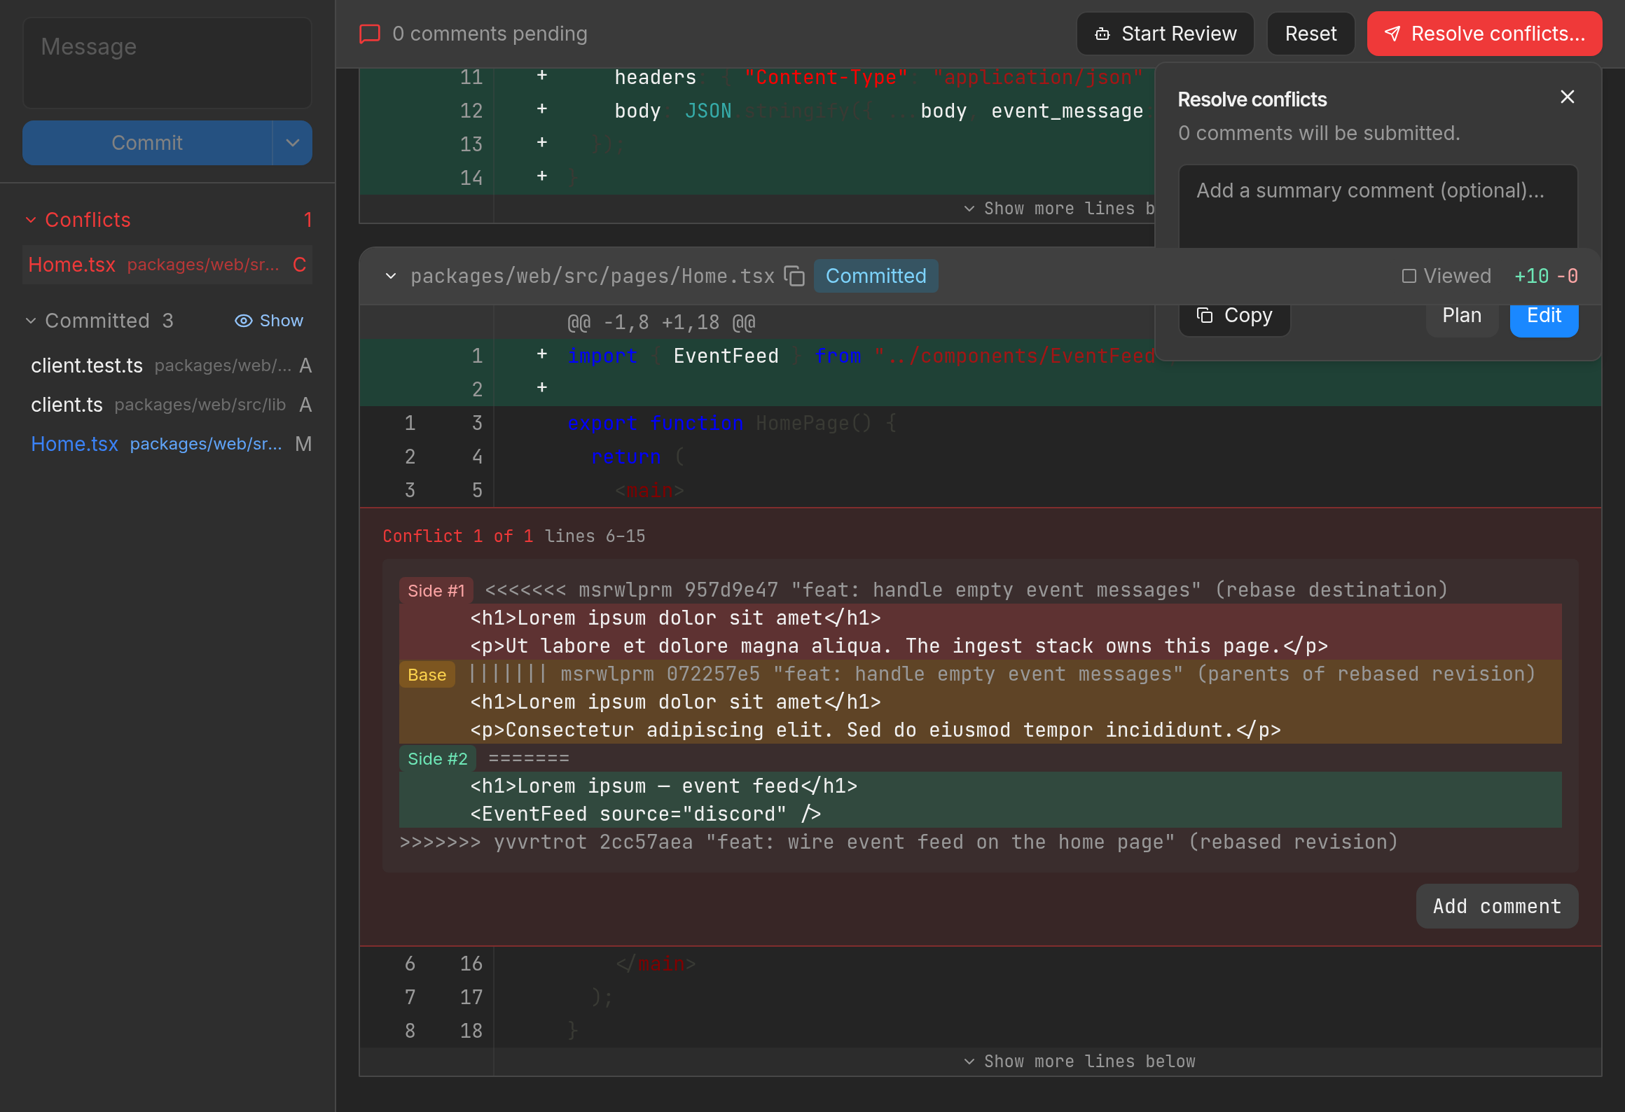Click the Copy button in popup
This screenshot has width=1625, height=1112.
1235,316
